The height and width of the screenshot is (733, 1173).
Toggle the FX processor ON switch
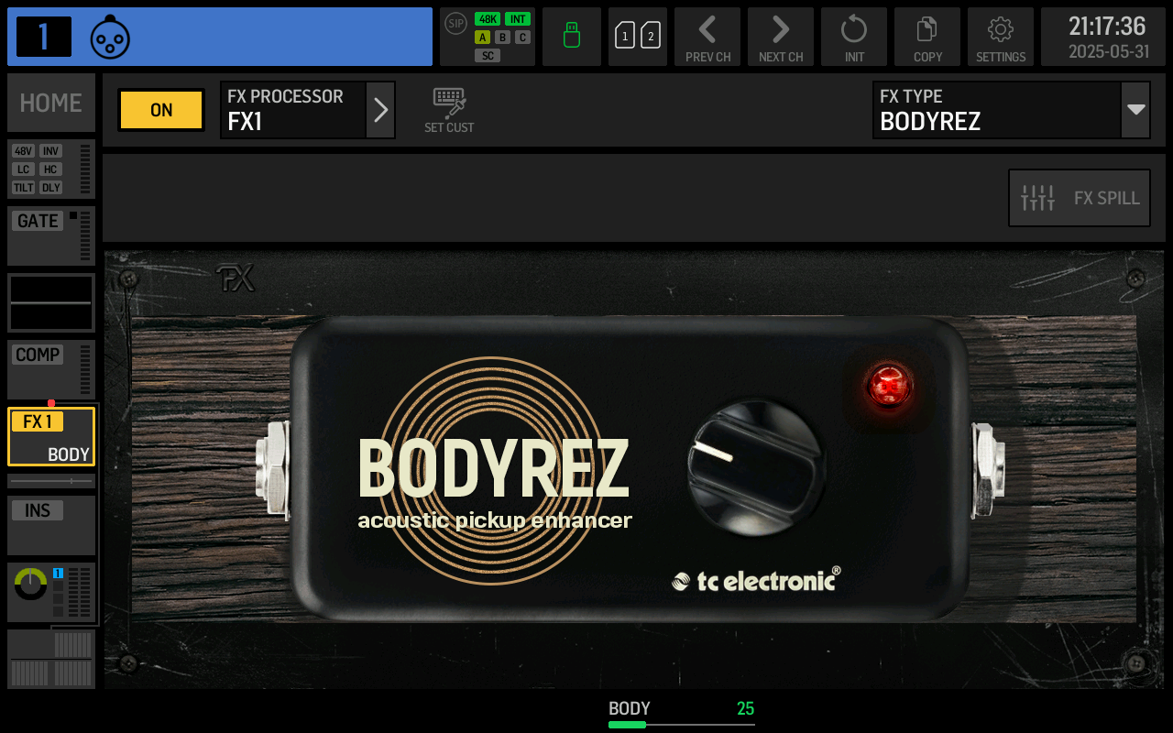click(160, 109)
